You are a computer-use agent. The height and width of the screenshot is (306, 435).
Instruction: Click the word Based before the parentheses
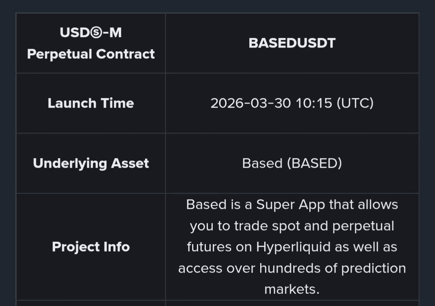pyautogui.click(x=262, y=163)
